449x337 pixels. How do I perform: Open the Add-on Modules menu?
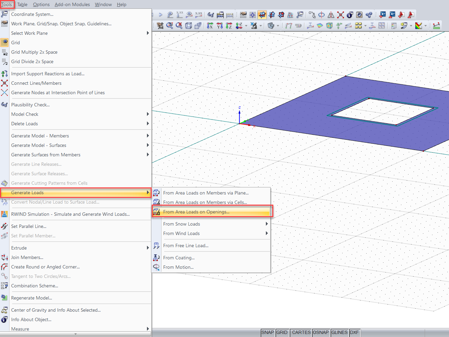pos(72,4)
